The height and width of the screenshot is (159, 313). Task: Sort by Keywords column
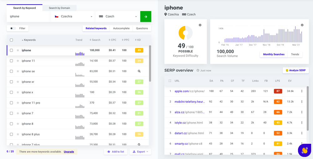pyautogui.click(x=28, y=40)
